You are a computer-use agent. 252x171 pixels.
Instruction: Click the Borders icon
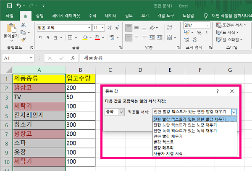pyautogui.click(x=70, y=37)
